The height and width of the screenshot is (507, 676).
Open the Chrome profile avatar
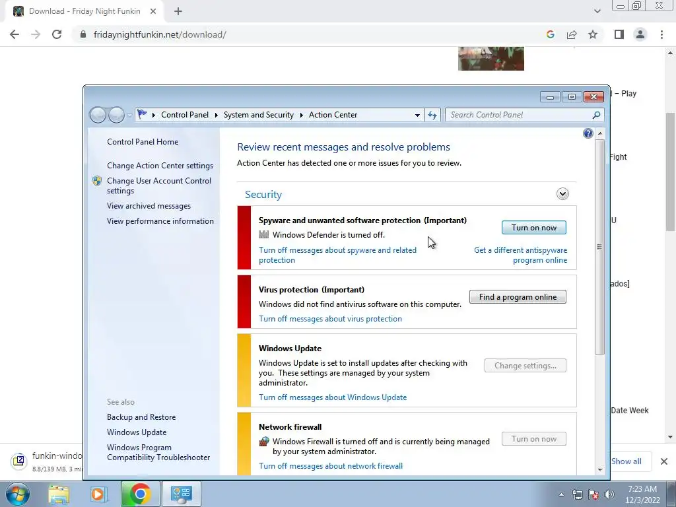click(640, 34)
